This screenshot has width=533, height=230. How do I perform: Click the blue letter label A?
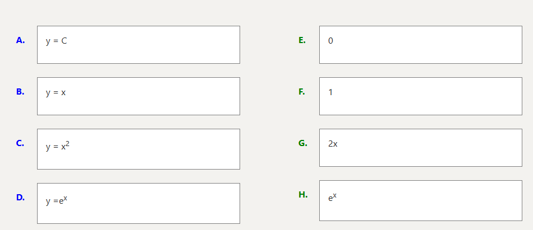click(20, 40)
